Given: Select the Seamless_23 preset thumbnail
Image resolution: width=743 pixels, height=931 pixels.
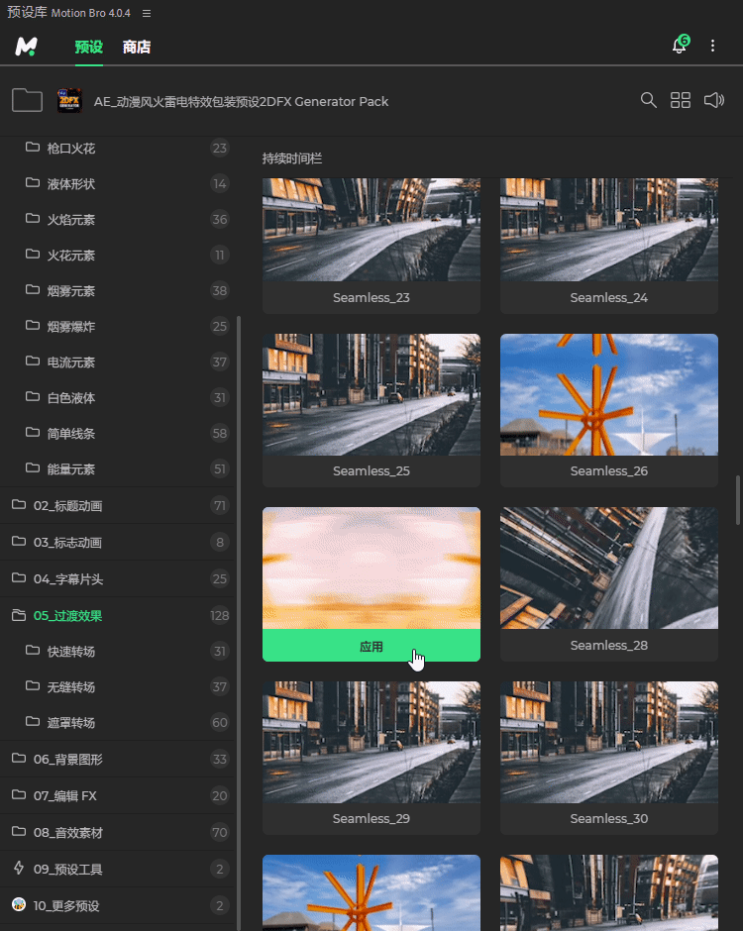Looking at the screenshot, I should 371,230.
